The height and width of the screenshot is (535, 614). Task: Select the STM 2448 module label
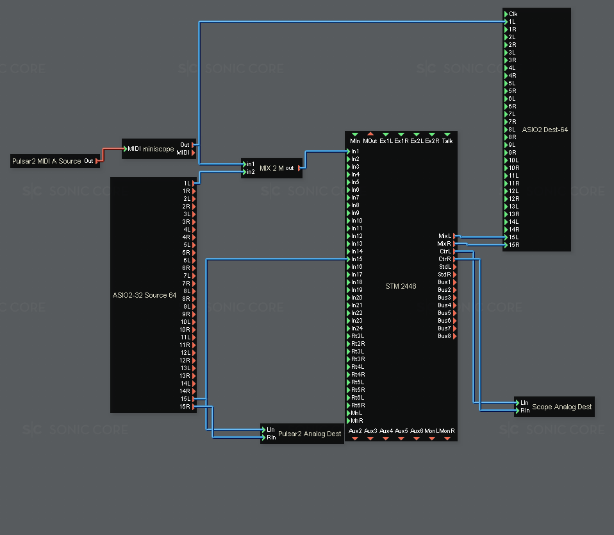[x=401, y=287]
